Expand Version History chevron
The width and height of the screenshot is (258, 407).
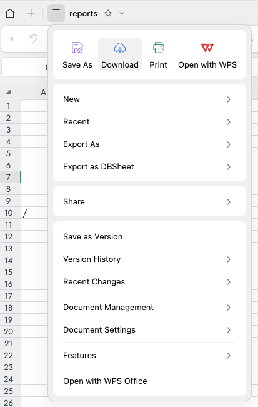[229, 259]
